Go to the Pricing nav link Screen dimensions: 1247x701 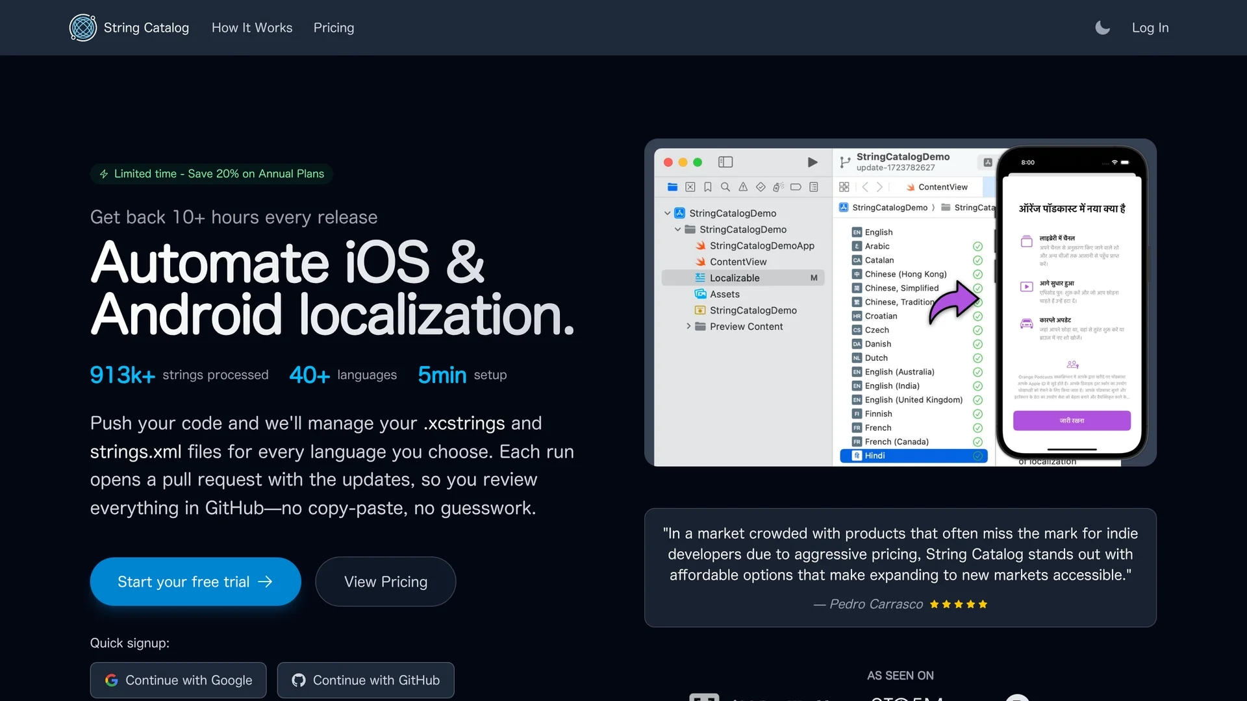click(334, 27)
